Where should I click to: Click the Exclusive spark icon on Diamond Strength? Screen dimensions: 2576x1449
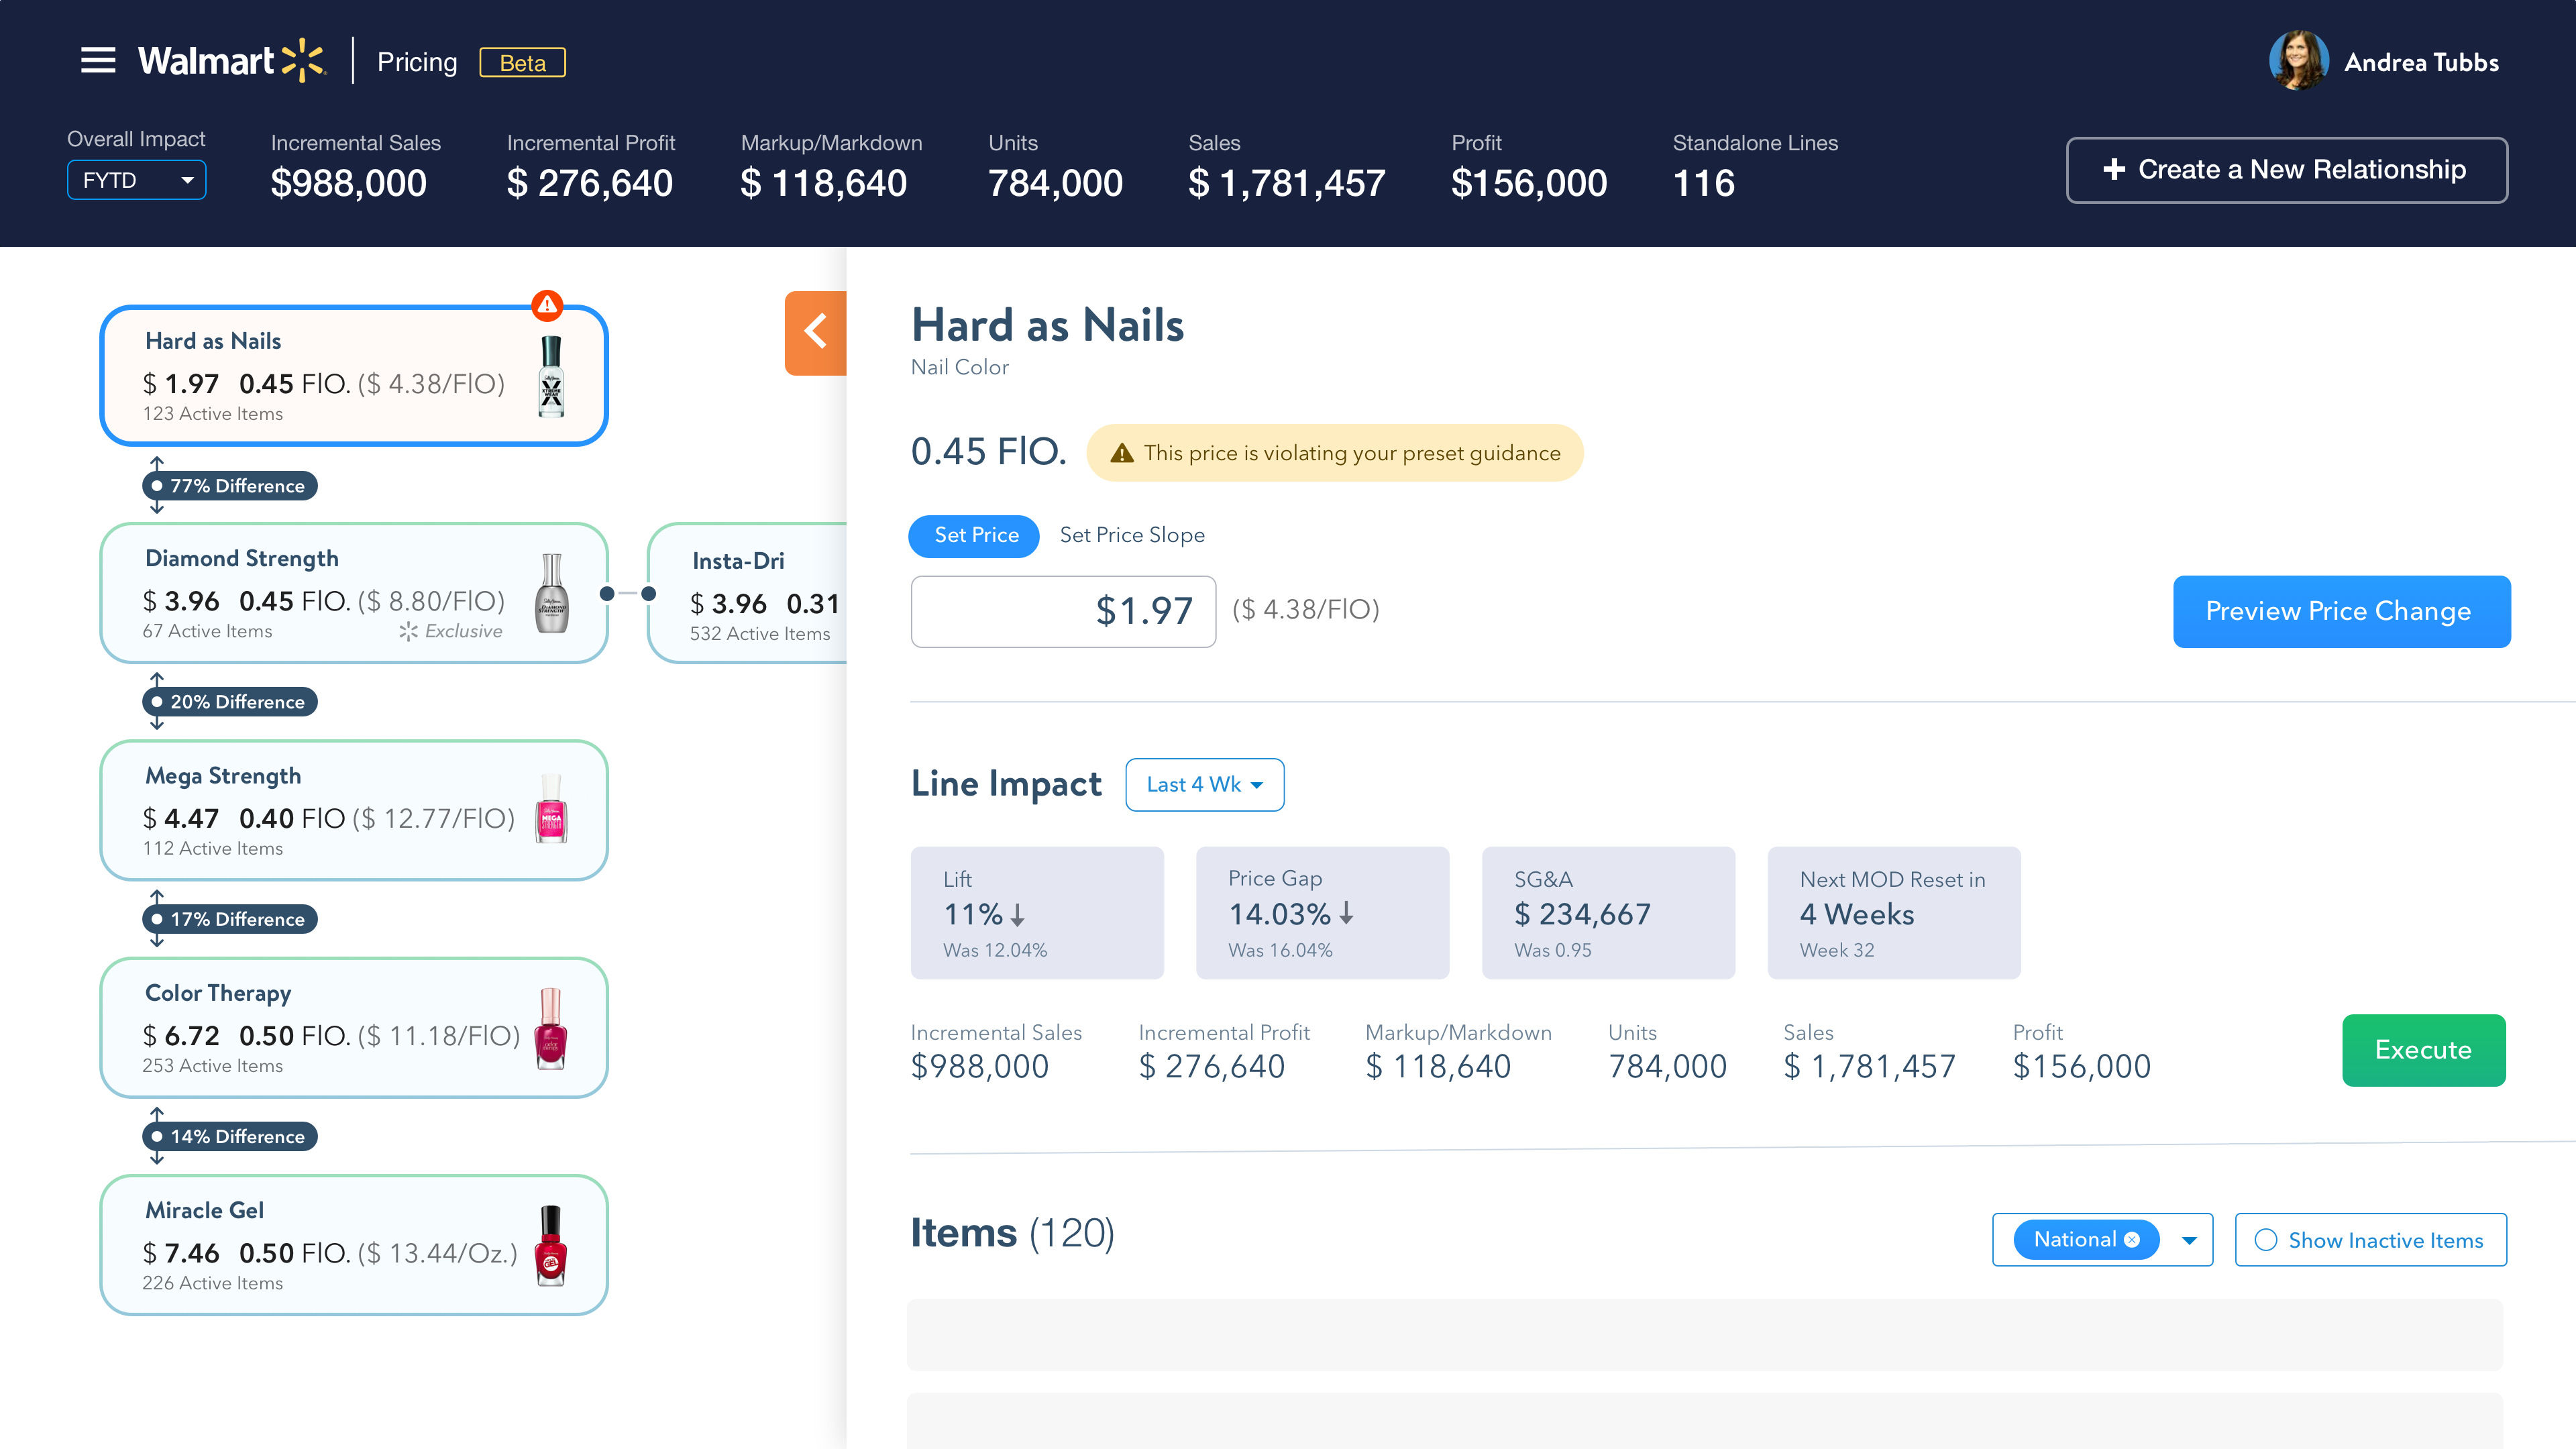(x=408, y=631)
